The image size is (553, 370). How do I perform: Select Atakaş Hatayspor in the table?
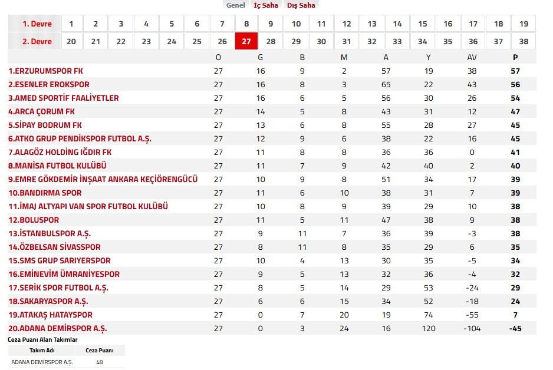pyautogui.click(x=50, y=315)
